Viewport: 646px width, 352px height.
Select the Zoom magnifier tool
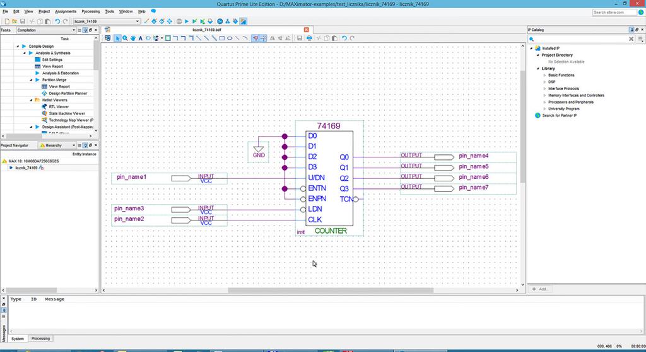(x=125, y=38)
